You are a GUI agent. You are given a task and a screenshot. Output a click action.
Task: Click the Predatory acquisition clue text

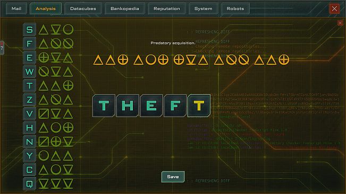pyautogui.click(x=173, y=43)
